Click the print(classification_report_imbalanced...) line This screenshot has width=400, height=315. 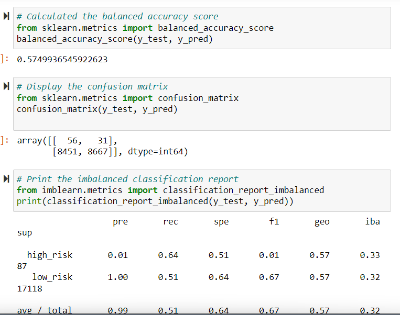(155, 201)
